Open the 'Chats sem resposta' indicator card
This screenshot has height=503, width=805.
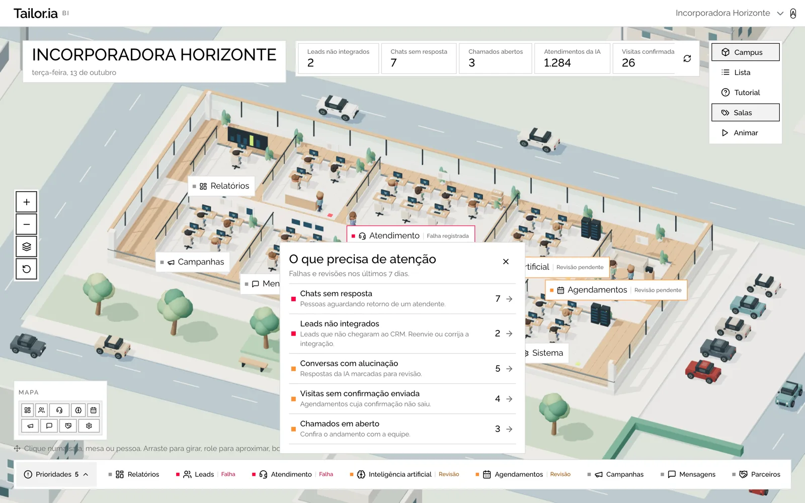pos(419,58)
